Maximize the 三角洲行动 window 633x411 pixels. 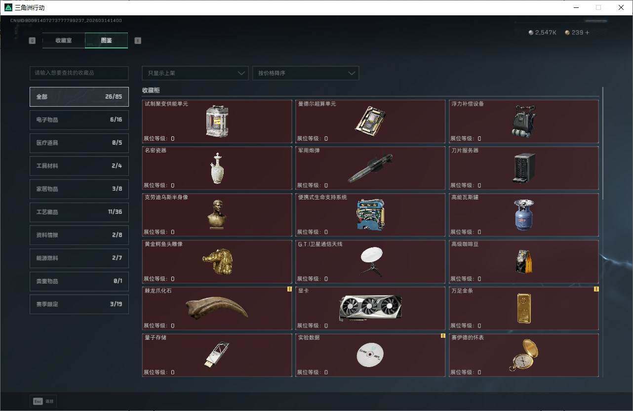point(598,7)
